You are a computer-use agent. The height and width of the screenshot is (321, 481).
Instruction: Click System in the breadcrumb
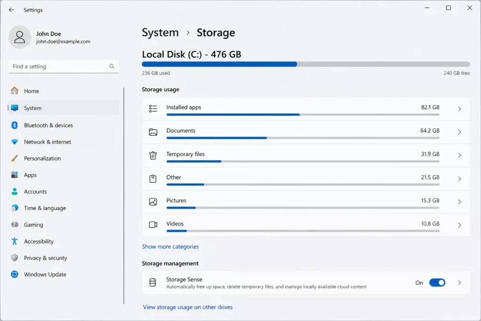160,32
